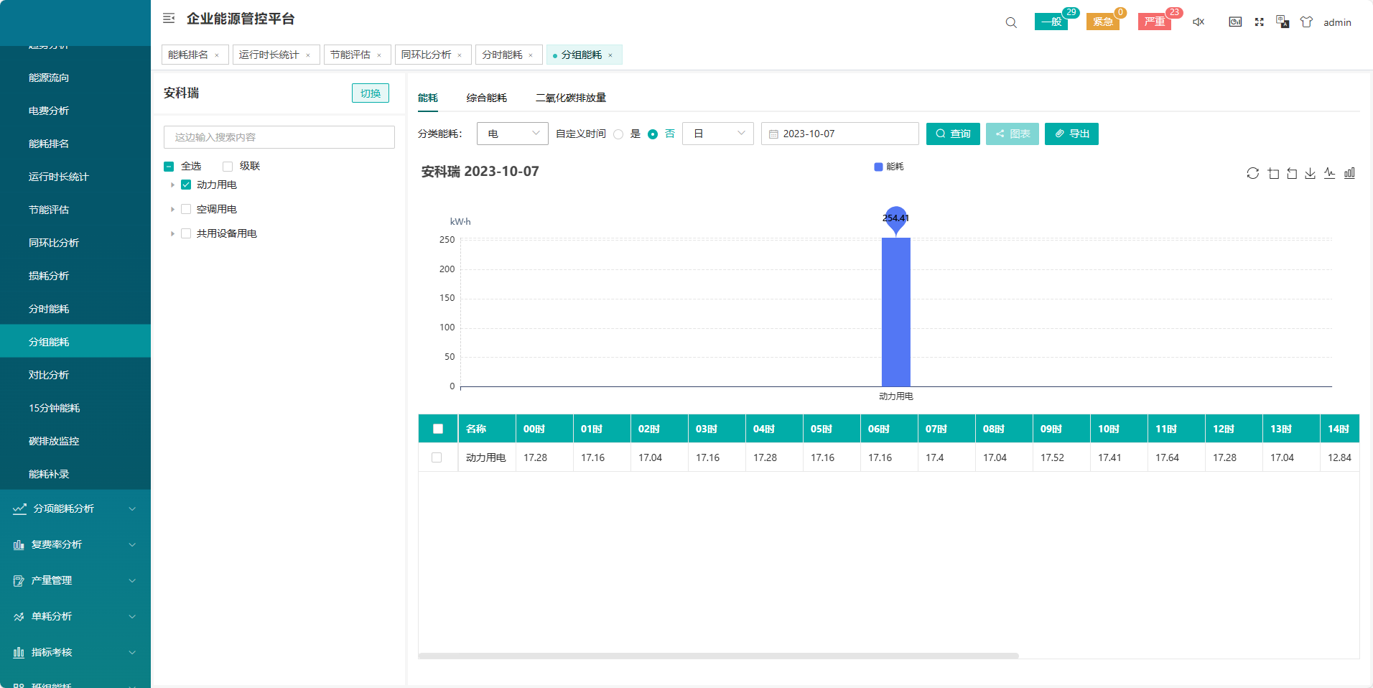Screen dimensions: 1373x688
Task: Click the chart refresh/restore icon
Action: click(1253, 173)
